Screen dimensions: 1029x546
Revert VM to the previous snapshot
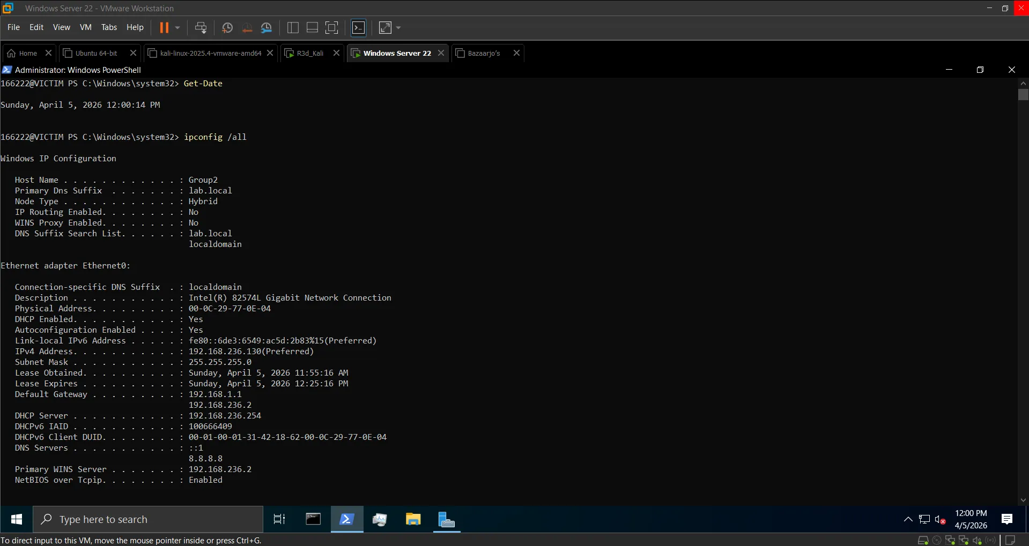pyautogui.click(x=247, y=27)
